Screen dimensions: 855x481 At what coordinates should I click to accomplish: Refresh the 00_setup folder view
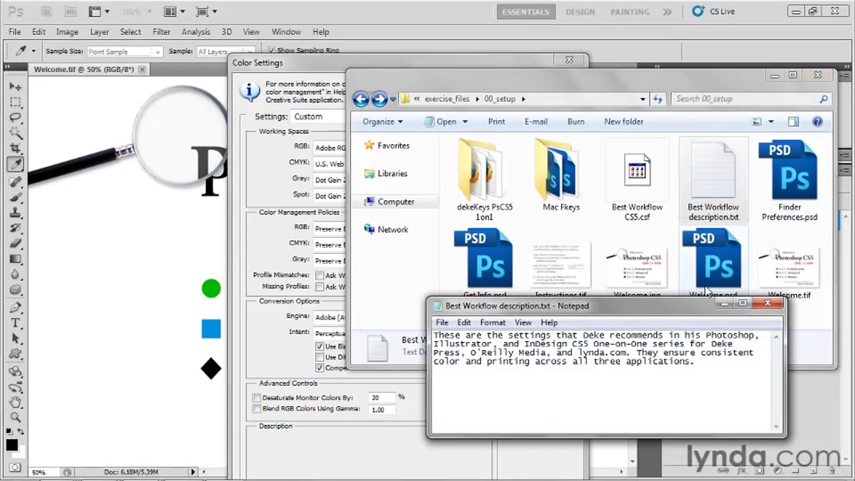pos(658,99)
